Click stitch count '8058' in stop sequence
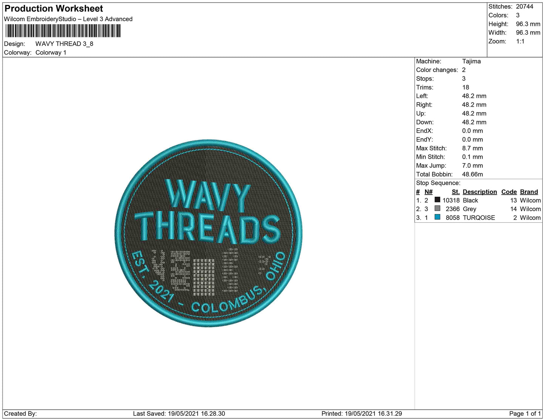545x419 pixels. coord(453,218)
